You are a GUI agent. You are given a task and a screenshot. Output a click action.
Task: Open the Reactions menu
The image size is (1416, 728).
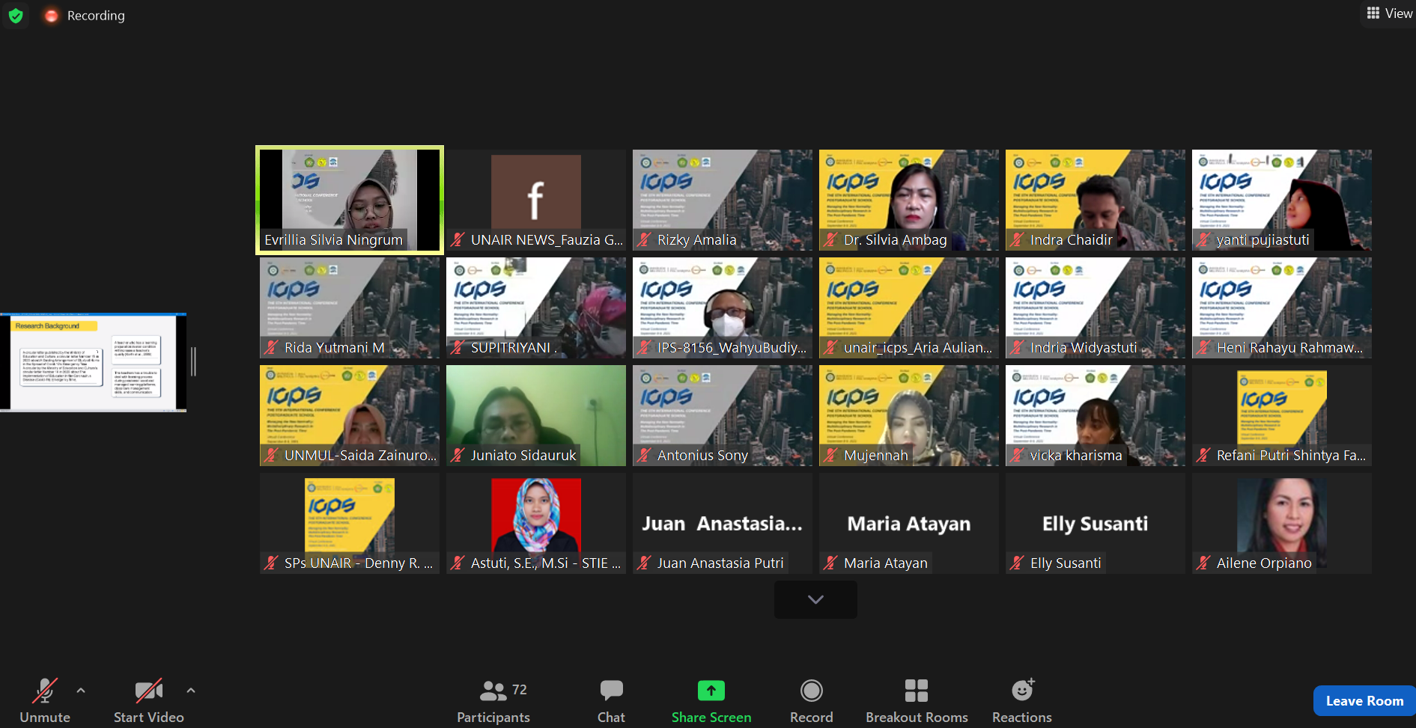(1021, 691)
